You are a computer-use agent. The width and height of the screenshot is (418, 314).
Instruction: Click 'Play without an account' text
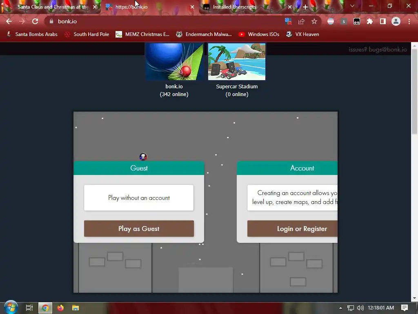[x=139, y=198]
